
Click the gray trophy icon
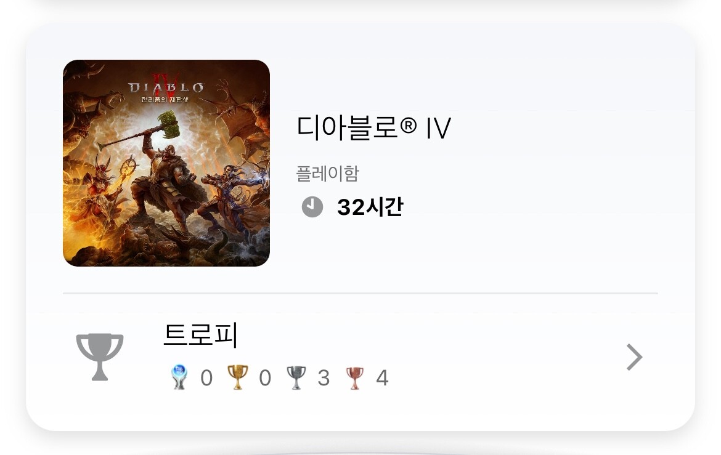pos(100,357)
